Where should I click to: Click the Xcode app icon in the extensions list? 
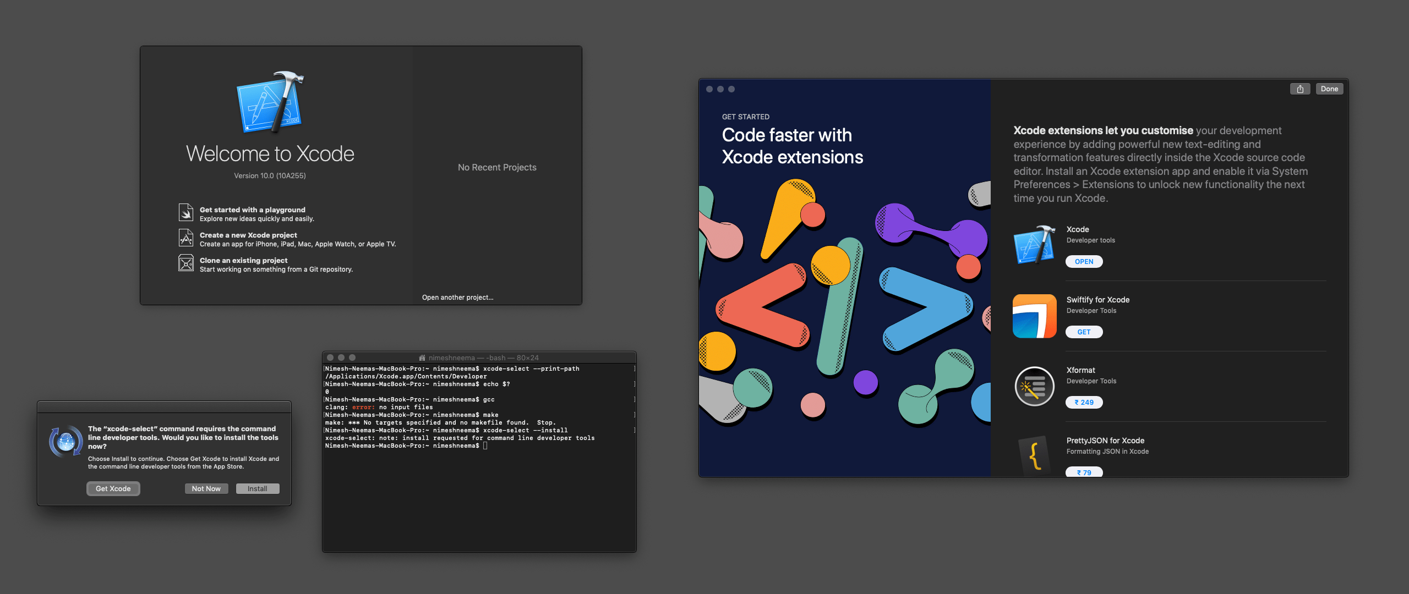pos(1034,245)
